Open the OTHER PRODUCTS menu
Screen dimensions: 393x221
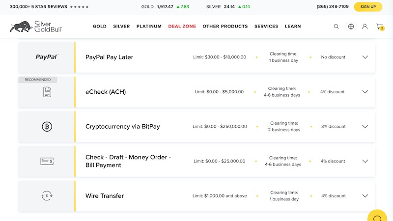225,27
